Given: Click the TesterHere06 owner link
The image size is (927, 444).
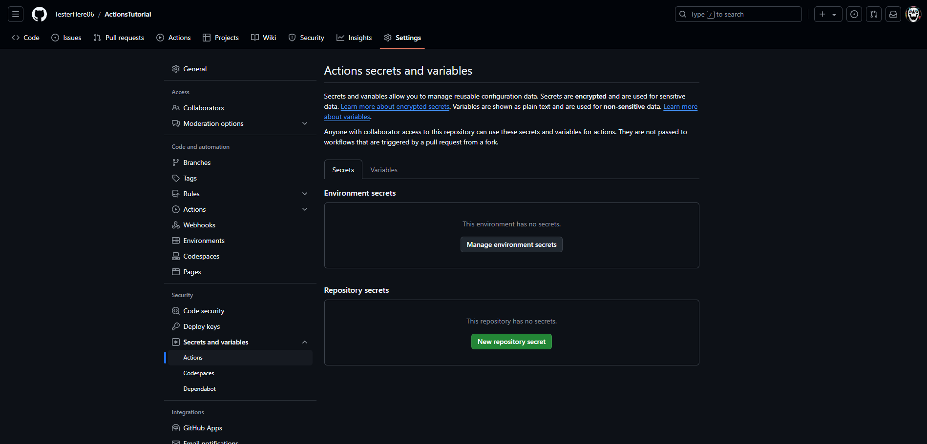Looking at the screenshot, I should [x=74, y=14].
